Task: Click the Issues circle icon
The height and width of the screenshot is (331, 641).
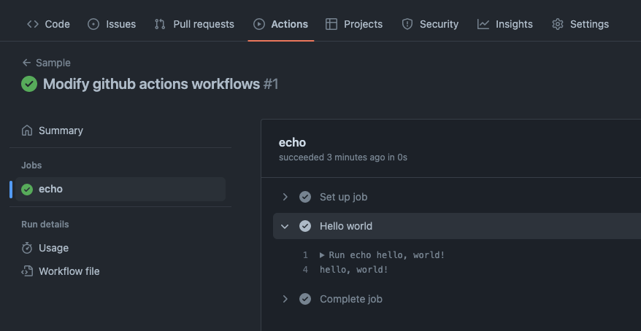Action: (93, 24)
